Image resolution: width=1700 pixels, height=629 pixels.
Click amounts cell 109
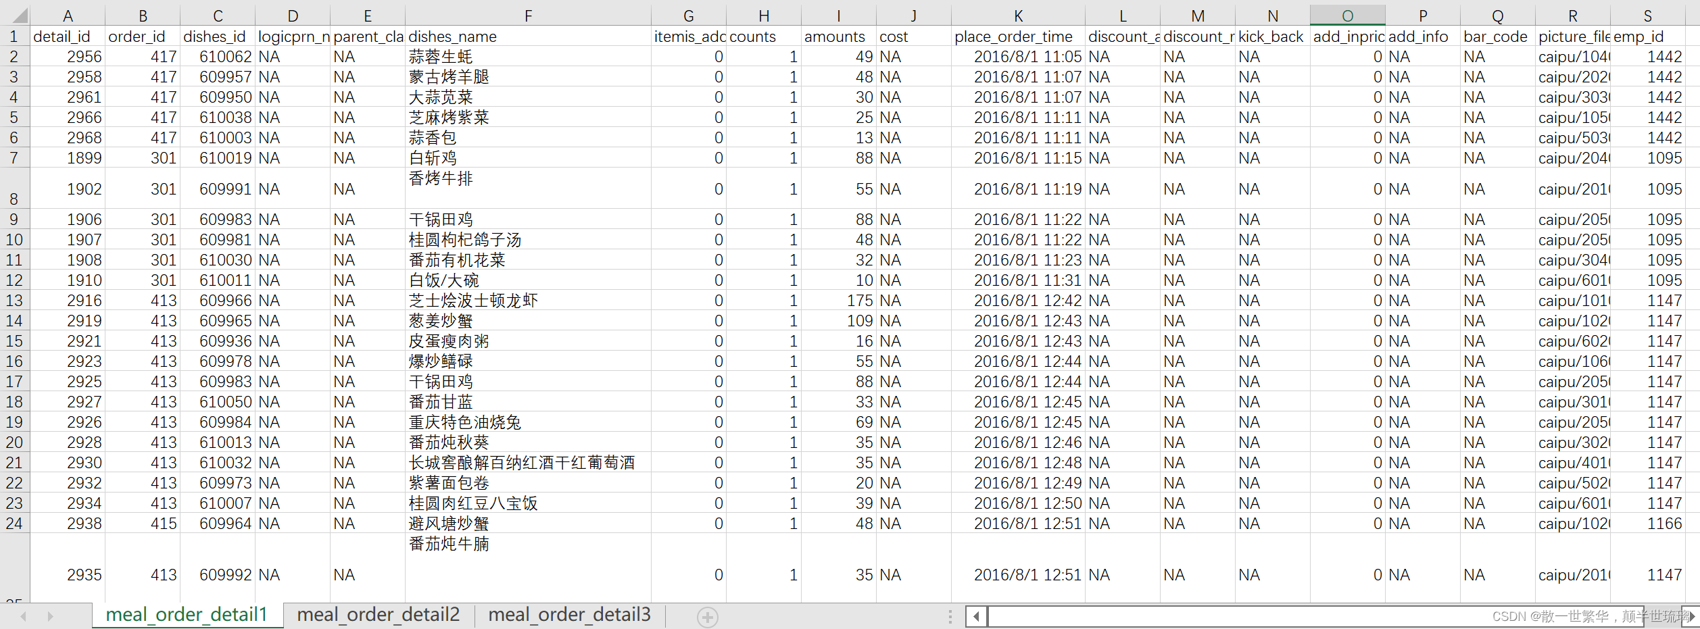click(839, 321)
